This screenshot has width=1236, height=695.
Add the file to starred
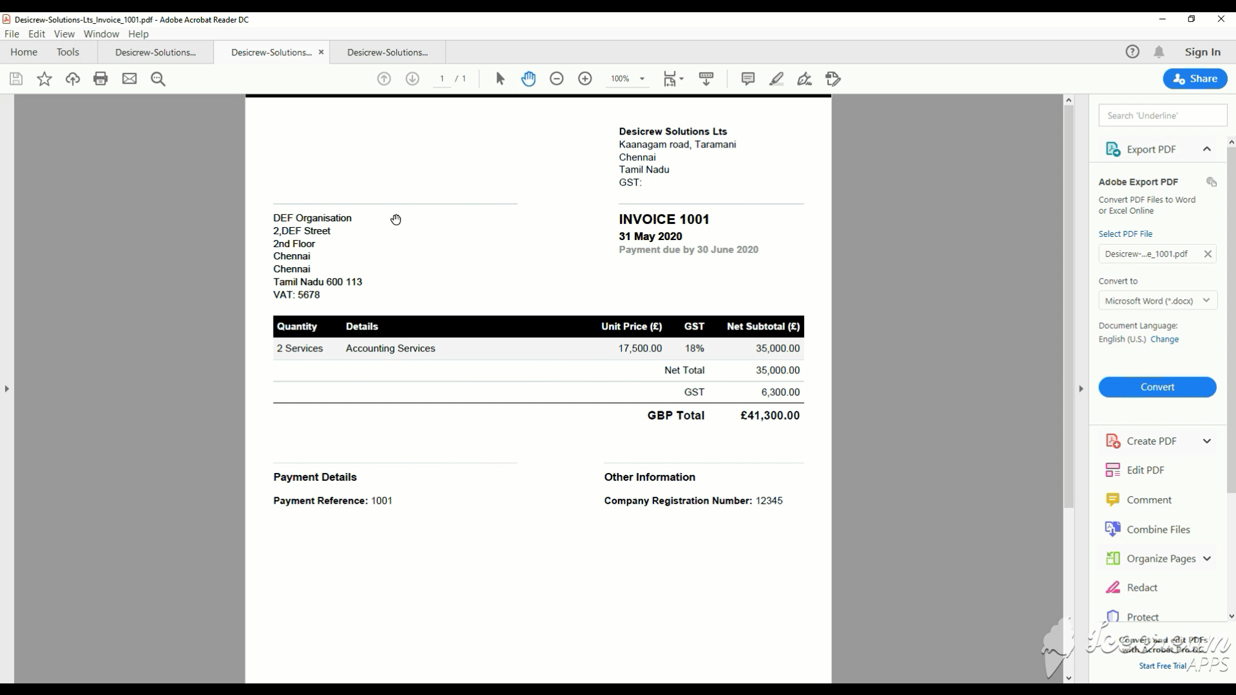(x=44, y=79)
